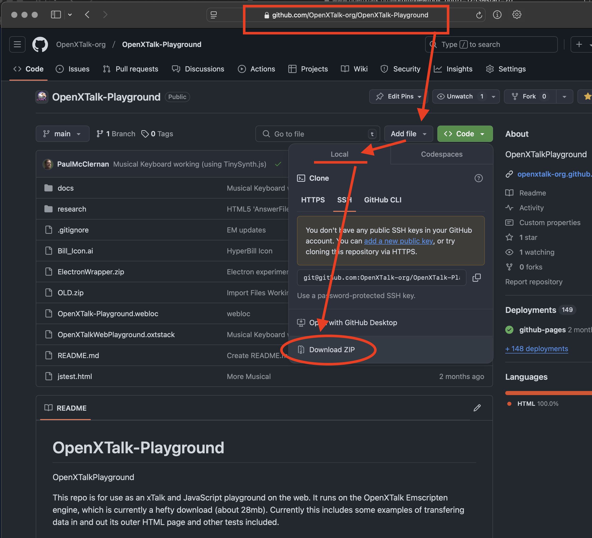Screen dimensions: 592x538
Task: Select the Pull requests tab
Action: click(137, 69)
